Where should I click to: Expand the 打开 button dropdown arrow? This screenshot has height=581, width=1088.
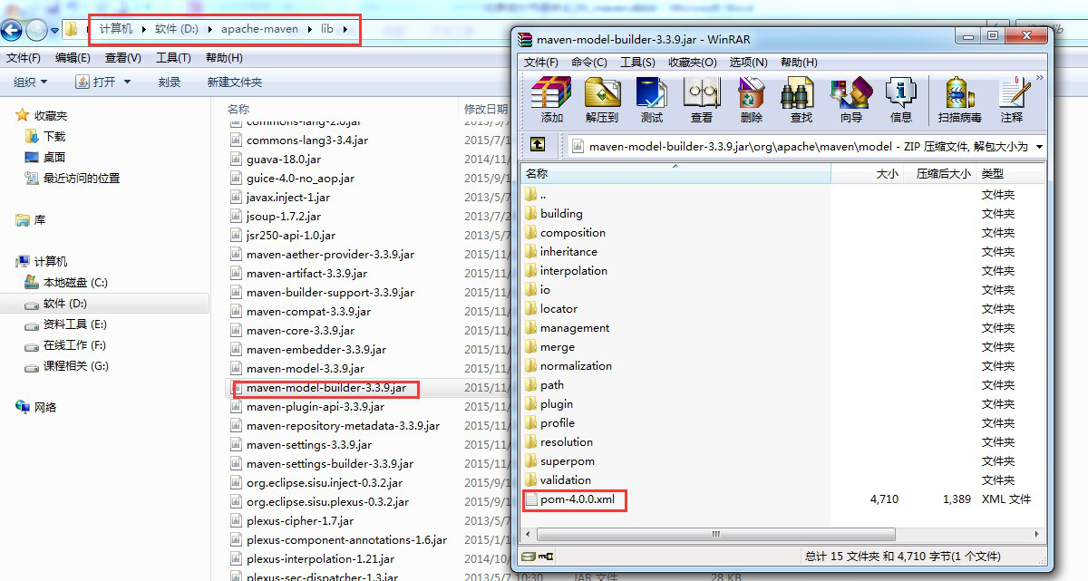click(x=127, y=82)
